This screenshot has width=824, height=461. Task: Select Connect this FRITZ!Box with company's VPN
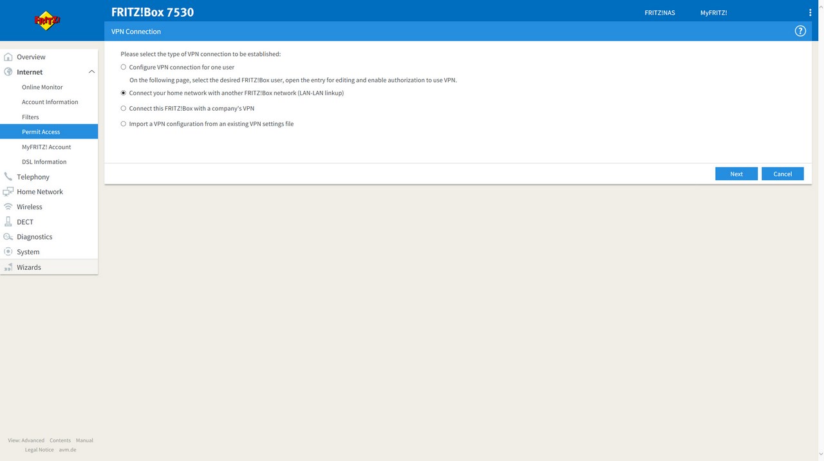pos(124,108)
